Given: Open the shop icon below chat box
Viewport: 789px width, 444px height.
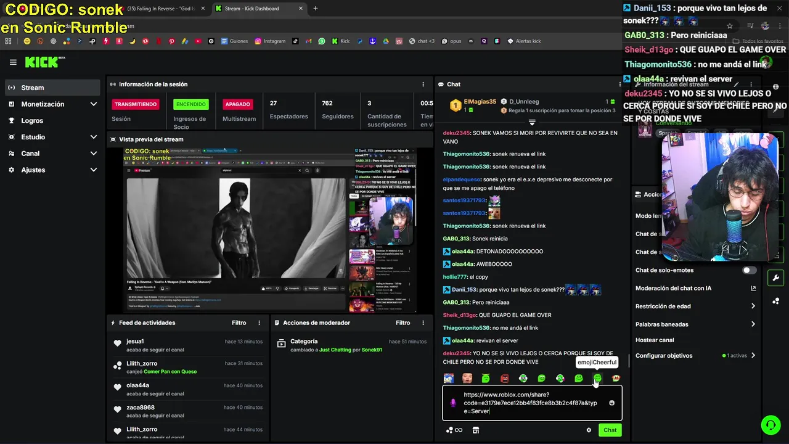Looking at the screenshot, I should (x=476, y=430).
